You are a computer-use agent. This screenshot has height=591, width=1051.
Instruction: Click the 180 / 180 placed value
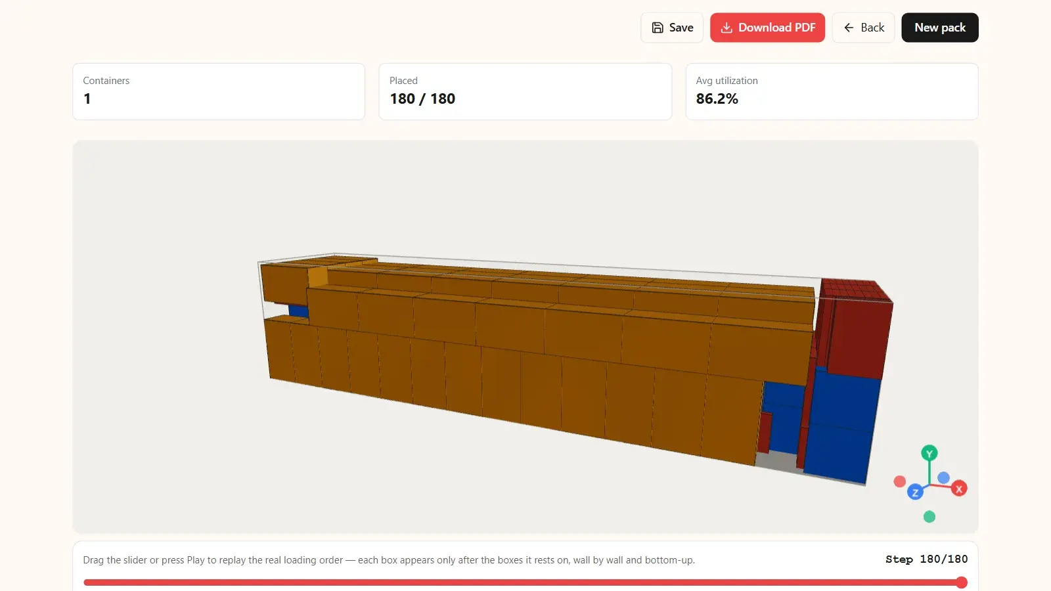click(422, 98)
